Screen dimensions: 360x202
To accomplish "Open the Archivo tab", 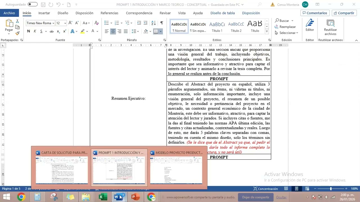I will tap(9, 13).
